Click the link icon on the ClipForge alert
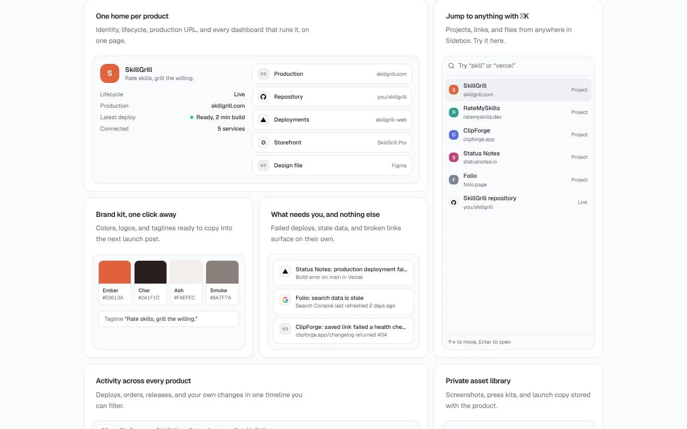Image resolution: width=687 pixels, height=429 pixels. click(x=285, y=329)
